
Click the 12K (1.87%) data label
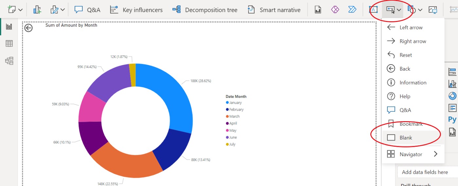pos(119,57)
